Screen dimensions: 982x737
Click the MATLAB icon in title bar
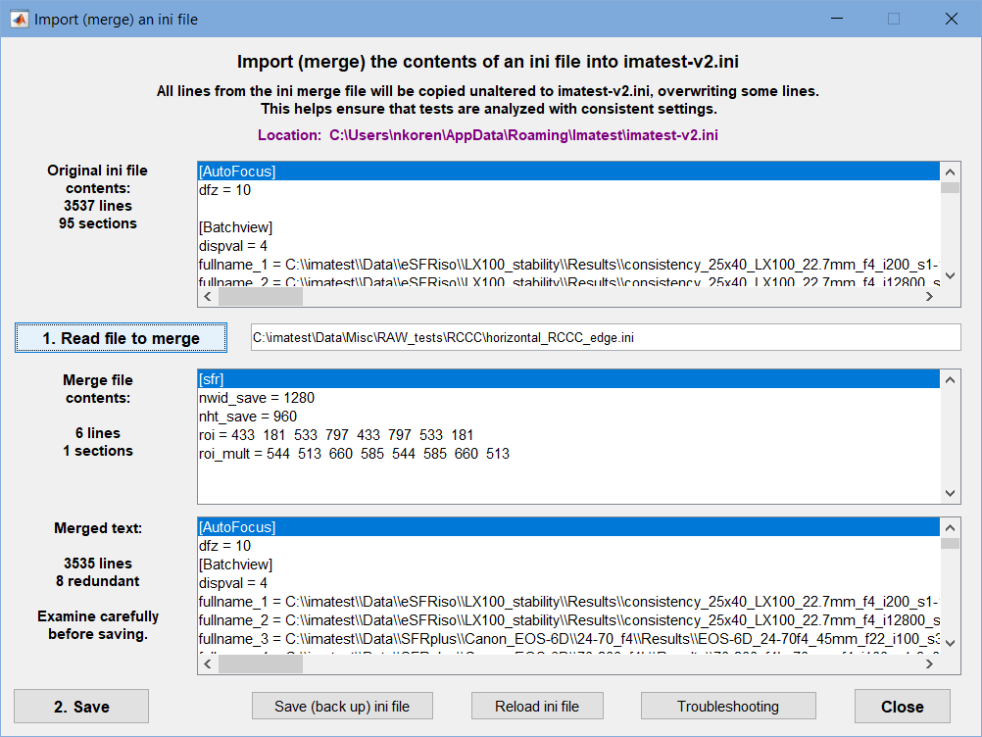20,20
